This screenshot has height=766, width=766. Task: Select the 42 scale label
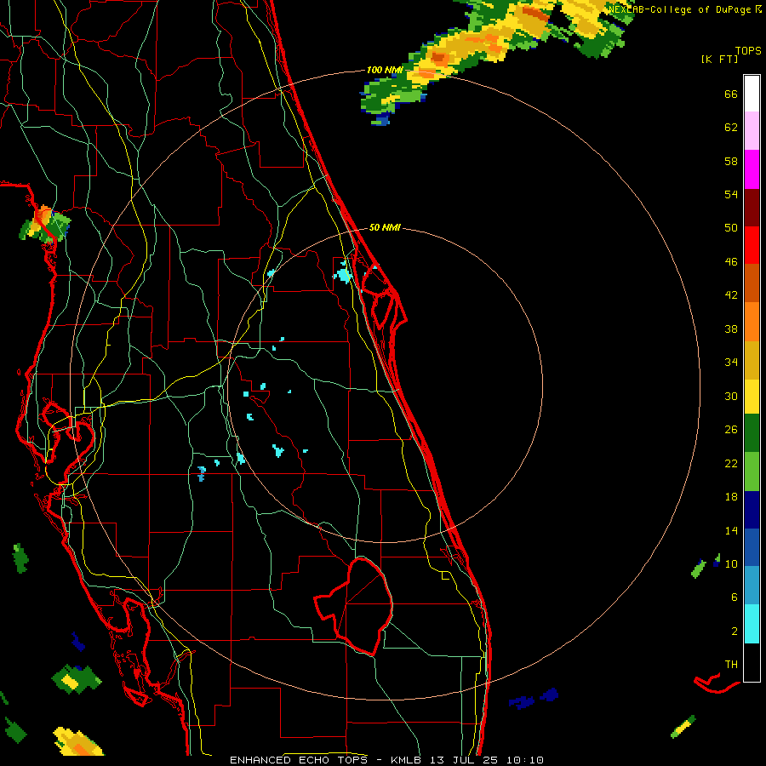click(731, 294)
